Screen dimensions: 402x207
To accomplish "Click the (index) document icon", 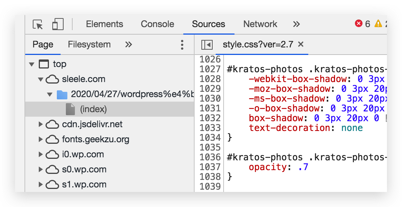I will tap(70, 109).
